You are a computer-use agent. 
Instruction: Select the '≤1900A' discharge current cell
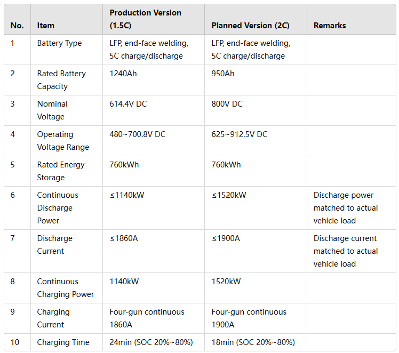coord(256,251)
